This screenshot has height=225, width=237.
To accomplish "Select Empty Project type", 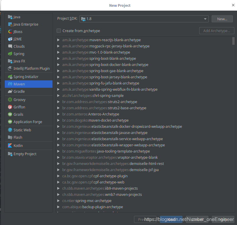I will click(29, 154).
